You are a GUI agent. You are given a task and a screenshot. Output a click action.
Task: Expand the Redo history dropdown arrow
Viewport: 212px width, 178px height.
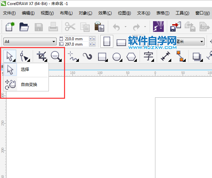[145, 27]
